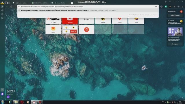Clear the address bar text
Screen dimensions: 185x104
pyautogui.click(x=156, y=7)
